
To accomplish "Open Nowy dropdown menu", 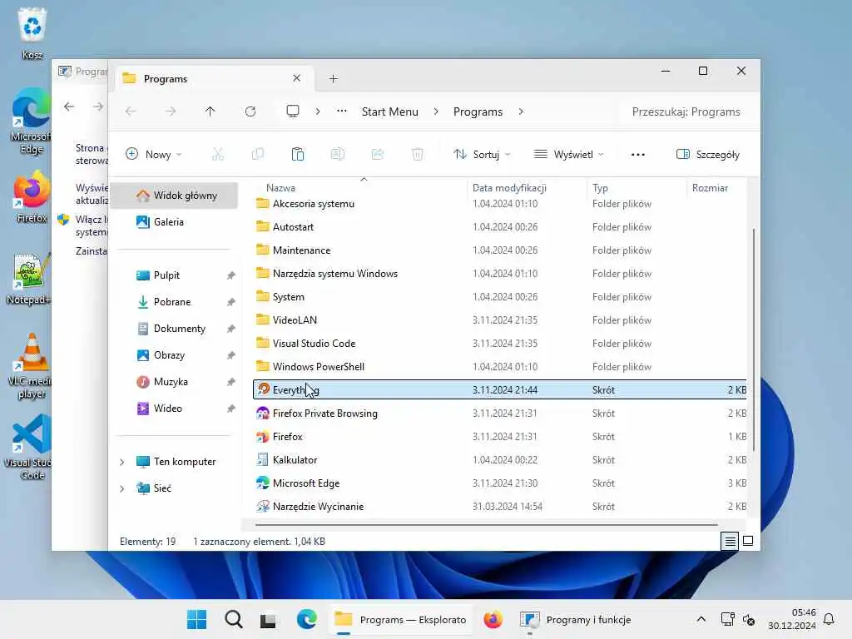I will (x=154, y=154).
